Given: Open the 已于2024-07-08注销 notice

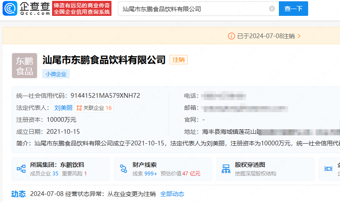Looking at the screenshot, I should click(266, 36).
